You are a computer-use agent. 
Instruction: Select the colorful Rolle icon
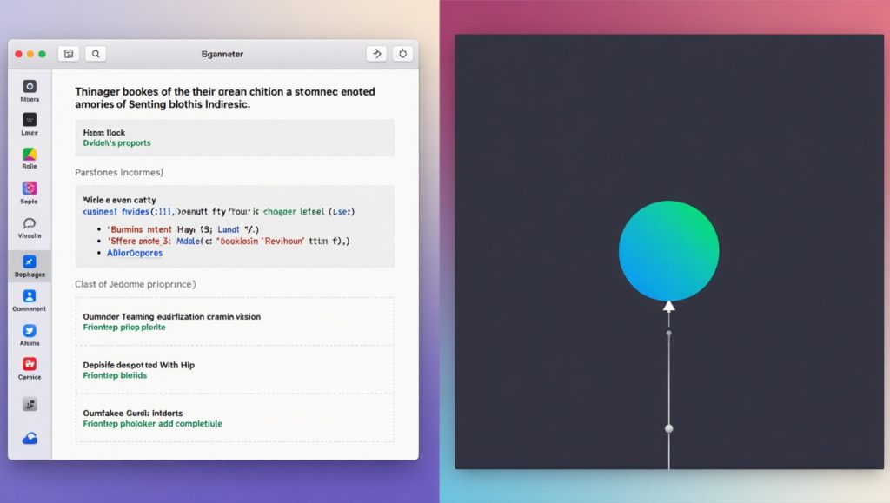tap(30, 154)
